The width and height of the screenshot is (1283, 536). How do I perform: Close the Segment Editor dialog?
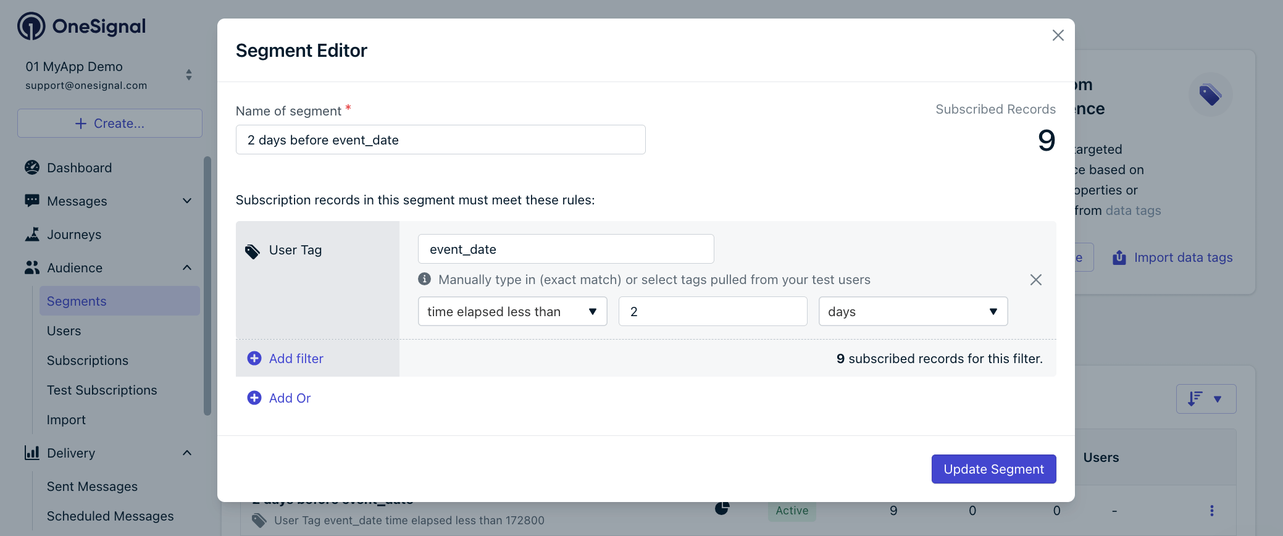(x=1058, y=35)
